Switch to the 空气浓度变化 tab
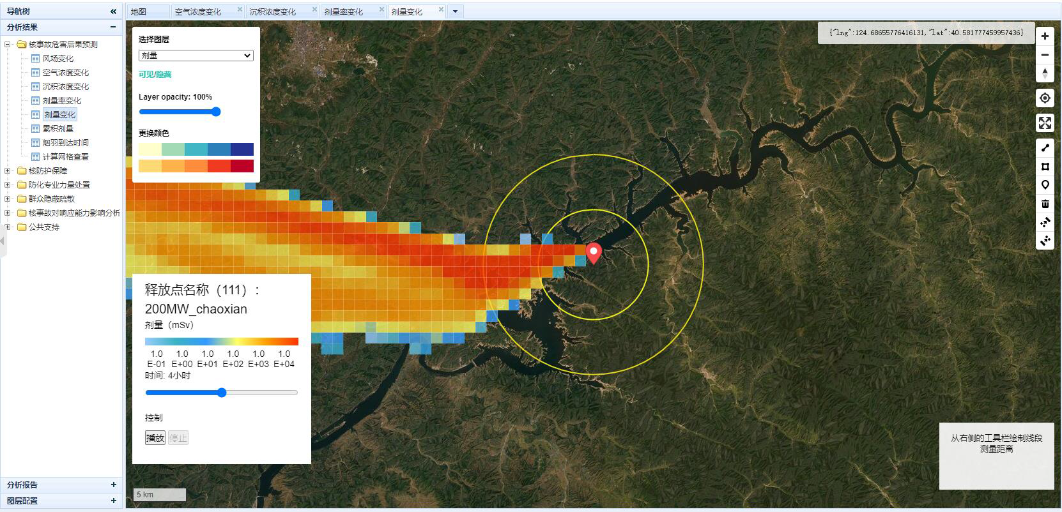The image size is (1062, 512). click(x=198, y=11)
